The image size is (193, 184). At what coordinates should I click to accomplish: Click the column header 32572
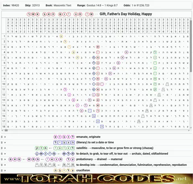pyautogui.click(x=188, y=25)
